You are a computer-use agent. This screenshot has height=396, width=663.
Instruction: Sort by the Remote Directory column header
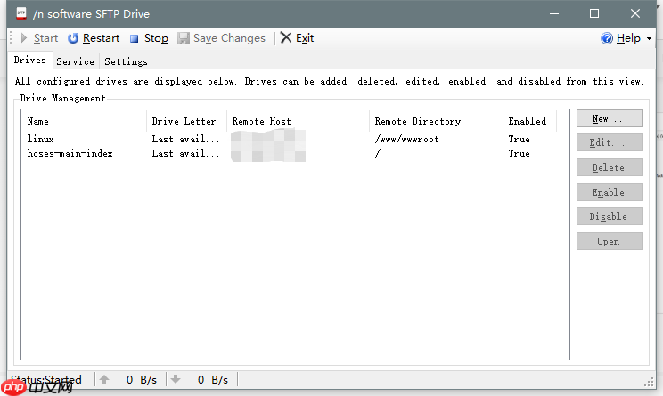(x=436, y=121)
